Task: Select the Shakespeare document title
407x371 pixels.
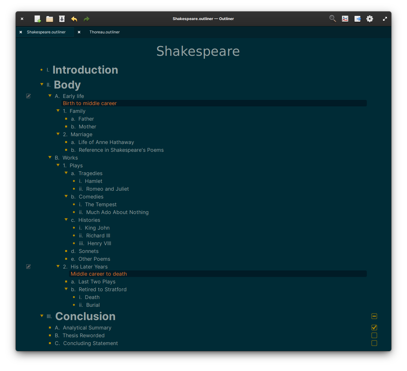Action: click(198, 51)
